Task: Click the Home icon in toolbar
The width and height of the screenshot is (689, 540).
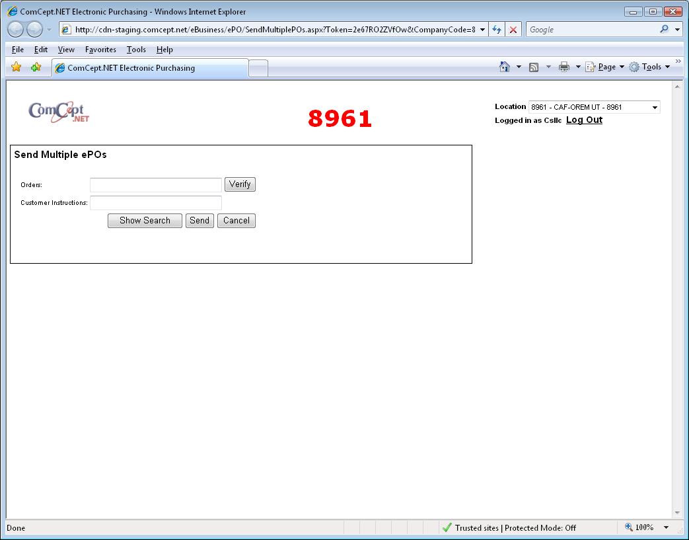Action: pyautogui.click(x=505, y=67)
